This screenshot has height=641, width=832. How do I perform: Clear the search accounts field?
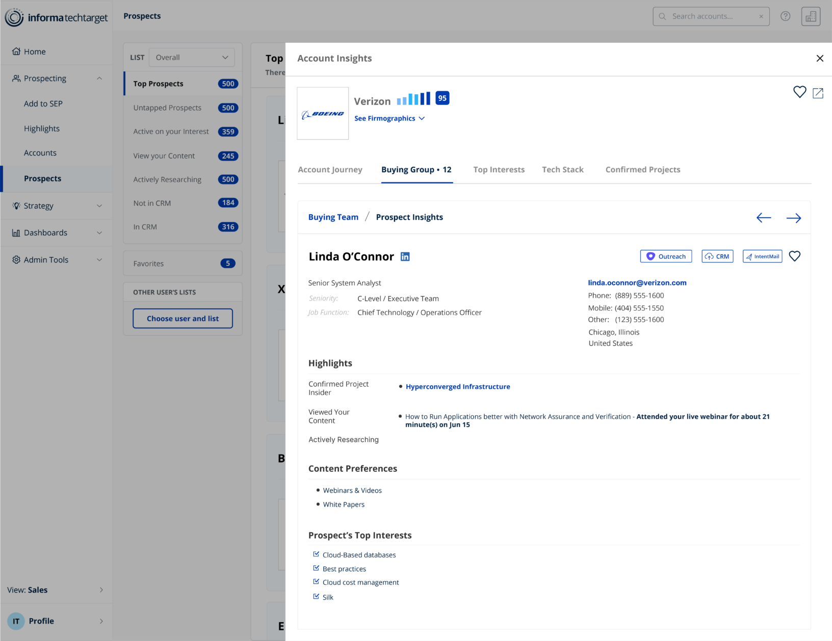761,16
